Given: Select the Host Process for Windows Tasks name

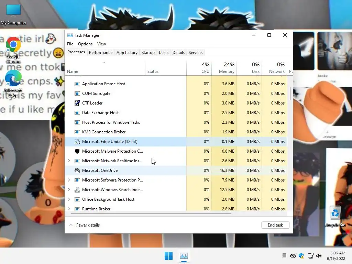Looking at the screenshot, I should [x=111, y=122].
